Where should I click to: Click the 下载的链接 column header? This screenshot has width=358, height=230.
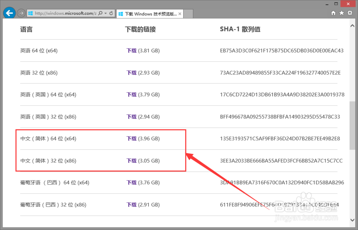tap(140, 29)
